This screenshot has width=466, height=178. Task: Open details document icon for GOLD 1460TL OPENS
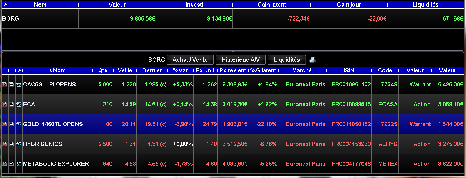pos(12,124)
